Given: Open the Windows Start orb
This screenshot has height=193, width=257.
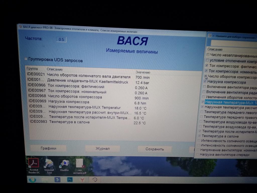Looking at the screenshot, I should 32,180.
